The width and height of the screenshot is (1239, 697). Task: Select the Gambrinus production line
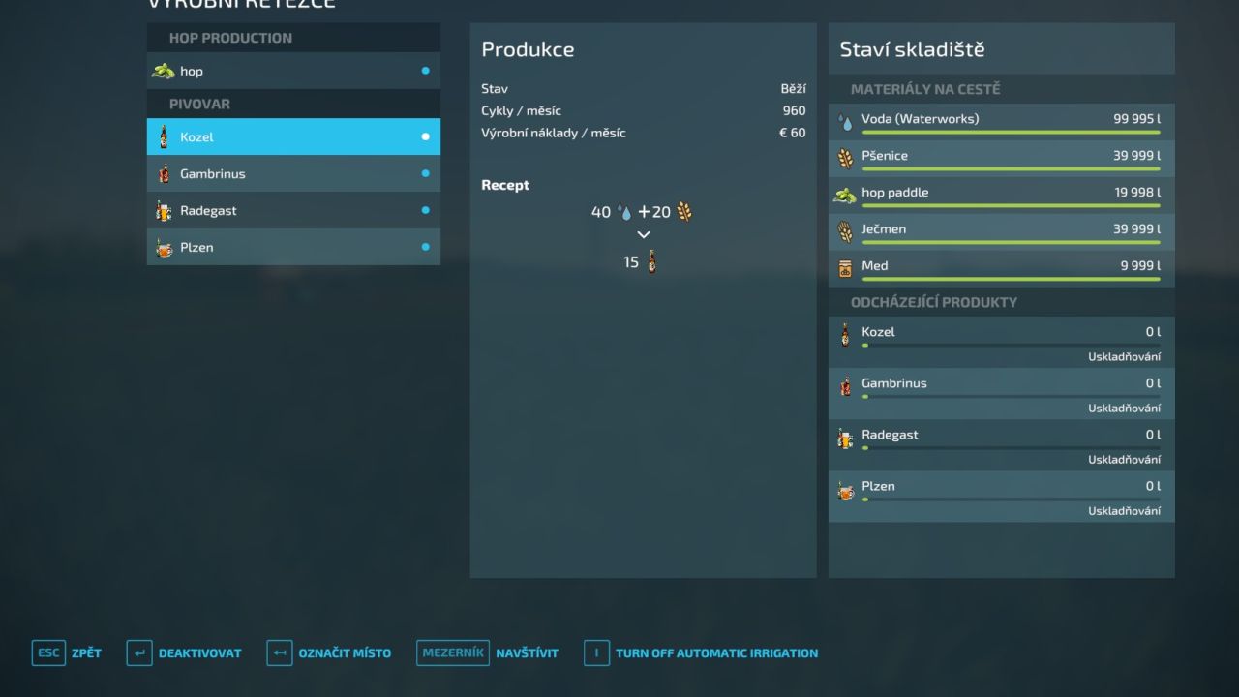tap(293, 174)
